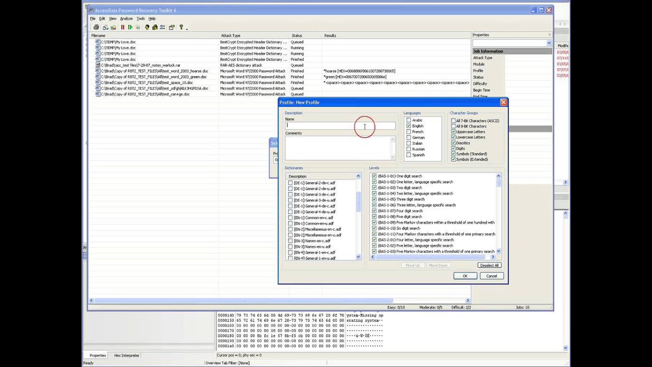Click the red Pause jobs toolbar icon
This screenshot has height=367, width=652.
point(122,27)
